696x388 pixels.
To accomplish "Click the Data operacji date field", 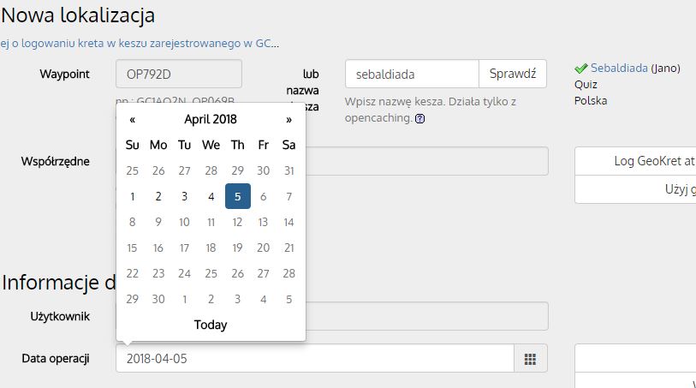I will point(315,359).
